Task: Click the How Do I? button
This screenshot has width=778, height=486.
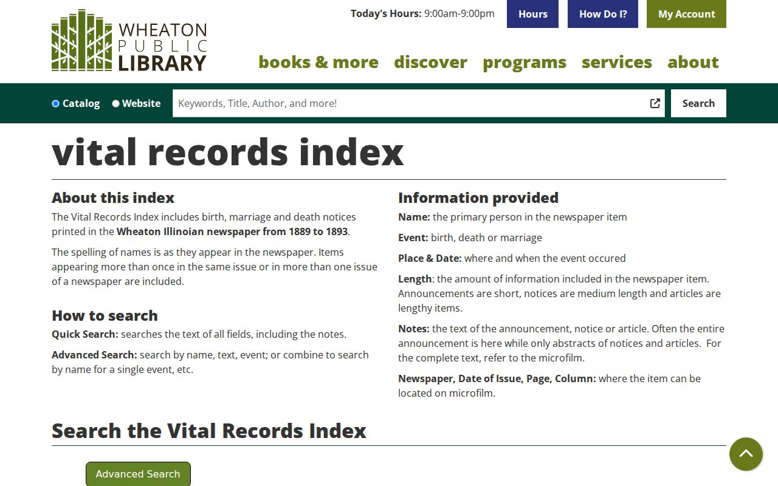Action: point(603,14)
